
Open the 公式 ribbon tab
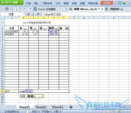[58, 3]
